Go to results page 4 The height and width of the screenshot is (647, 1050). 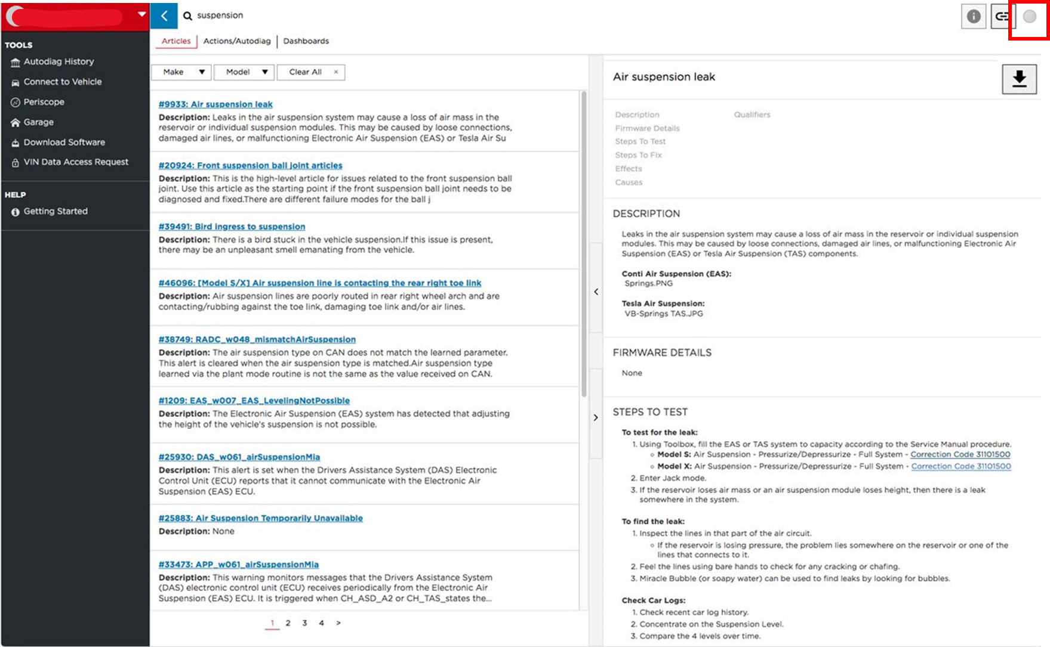(321, 623)
